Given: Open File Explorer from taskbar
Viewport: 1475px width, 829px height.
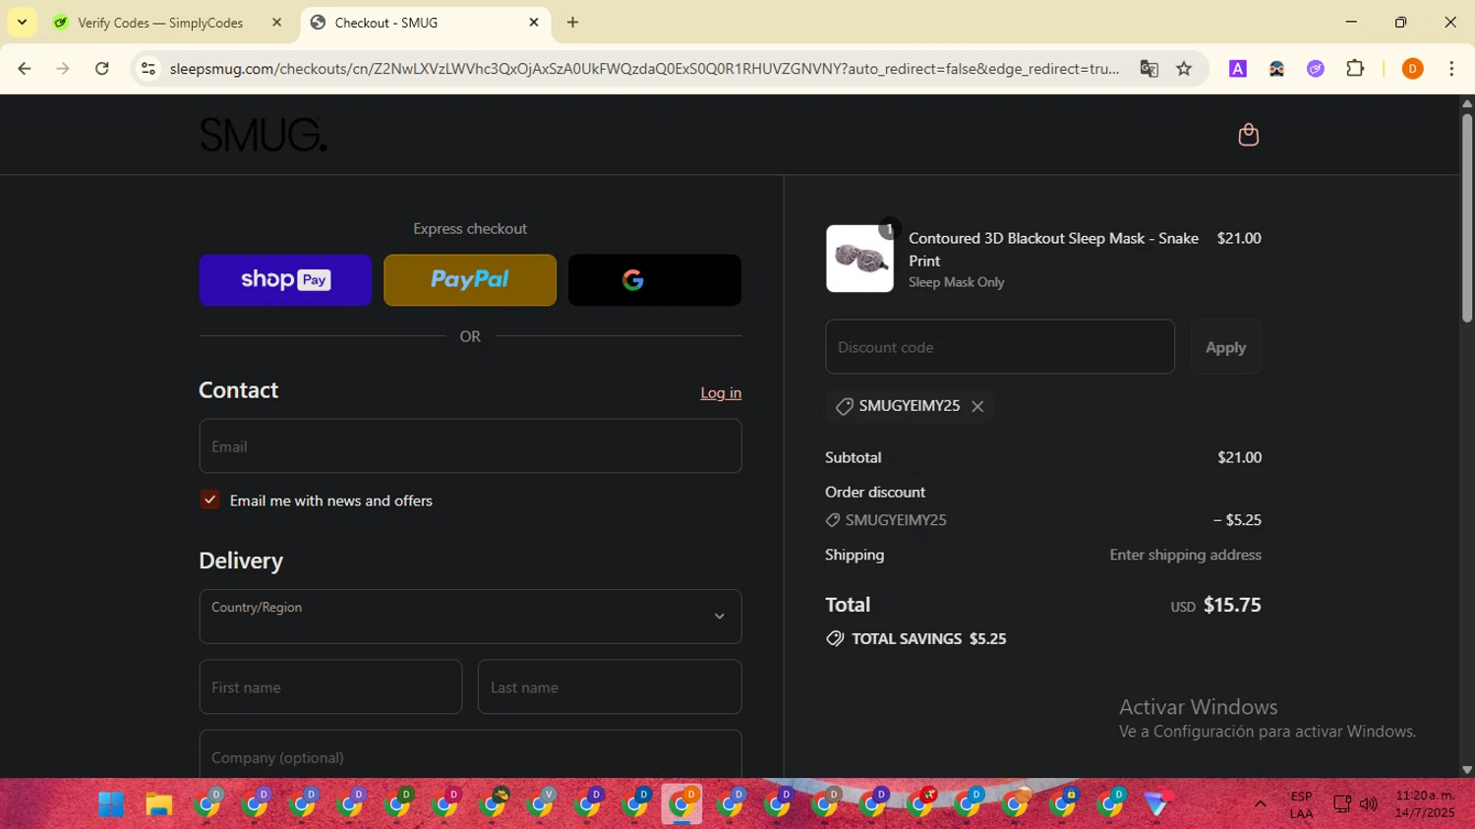Looking at the screenshot, I should [x=159, y=805].
